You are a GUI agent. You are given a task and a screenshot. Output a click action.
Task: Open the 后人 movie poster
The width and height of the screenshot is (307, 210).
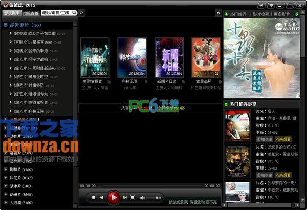[237, 125]
